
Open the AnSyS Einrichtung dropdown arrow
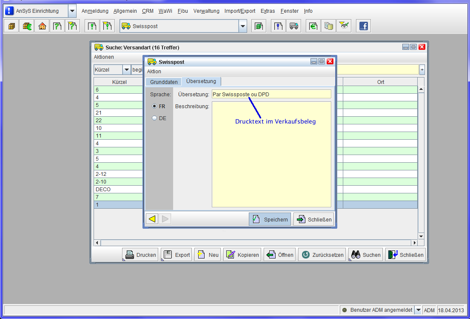pos(72,11)
